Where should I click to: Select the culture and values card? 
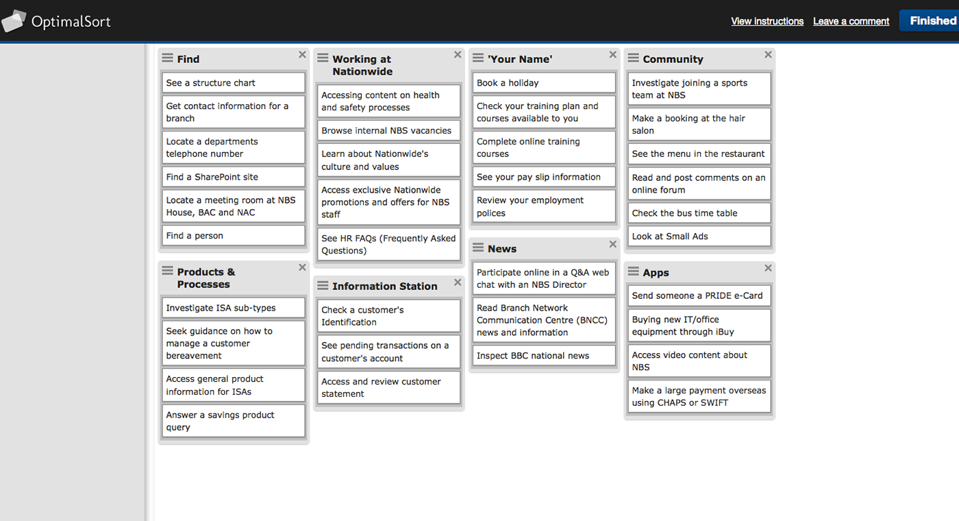pyautogui.click(x=389, y=160)
